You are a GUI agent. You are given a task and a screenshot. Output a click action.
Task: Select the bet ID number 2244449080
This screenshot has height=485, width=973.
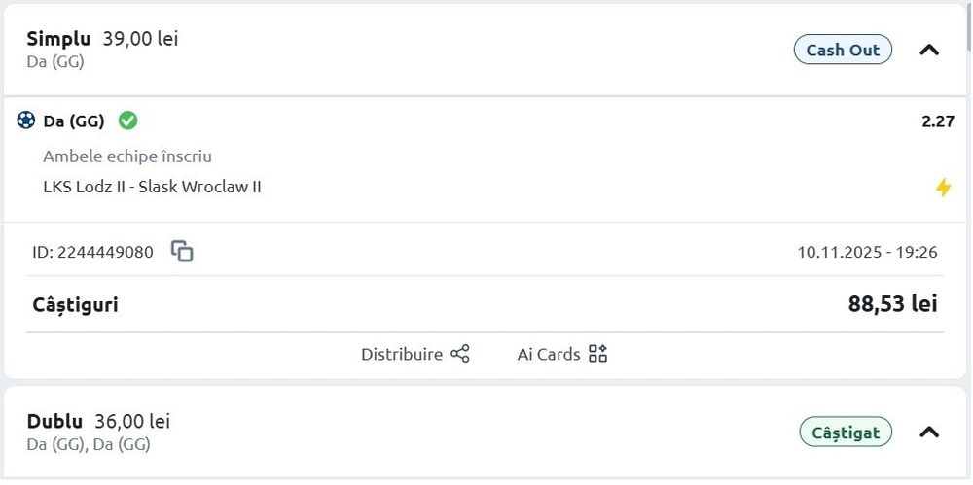(105, 252)
